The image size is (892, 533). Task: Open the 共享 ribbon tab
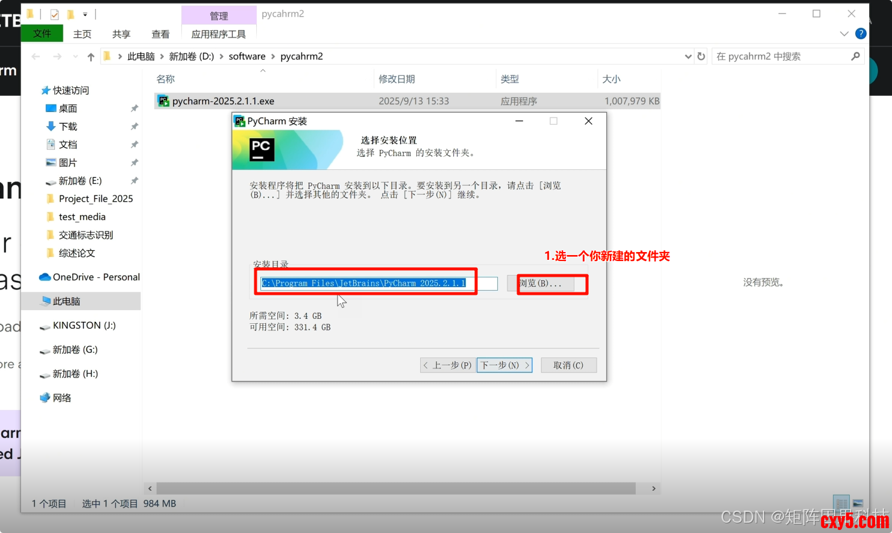121,34
